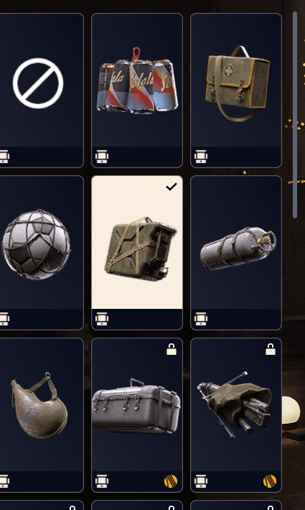Viewport: 305px width, 510px height.
Task: Click the selected green jerry can card
Action: pyautogui.click(x=137, y=253)
